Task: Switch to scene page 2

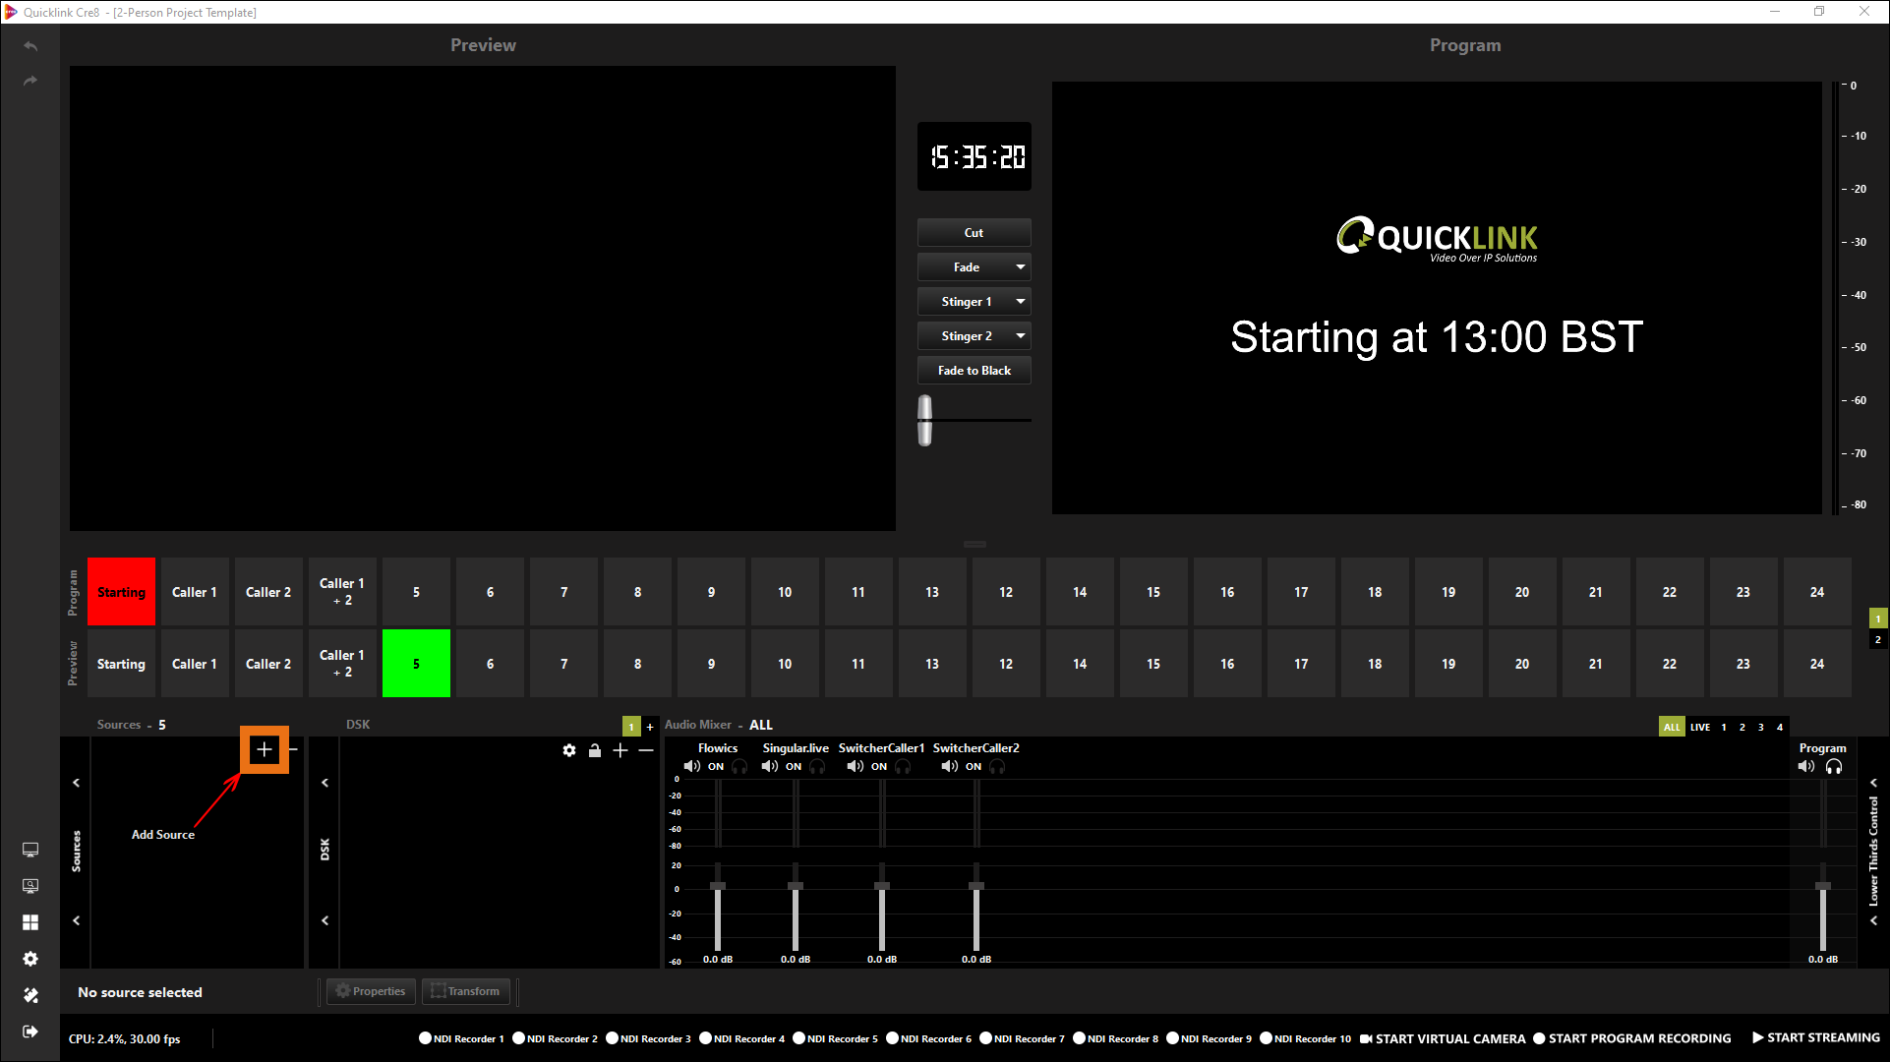Action: click(1878, 639)
